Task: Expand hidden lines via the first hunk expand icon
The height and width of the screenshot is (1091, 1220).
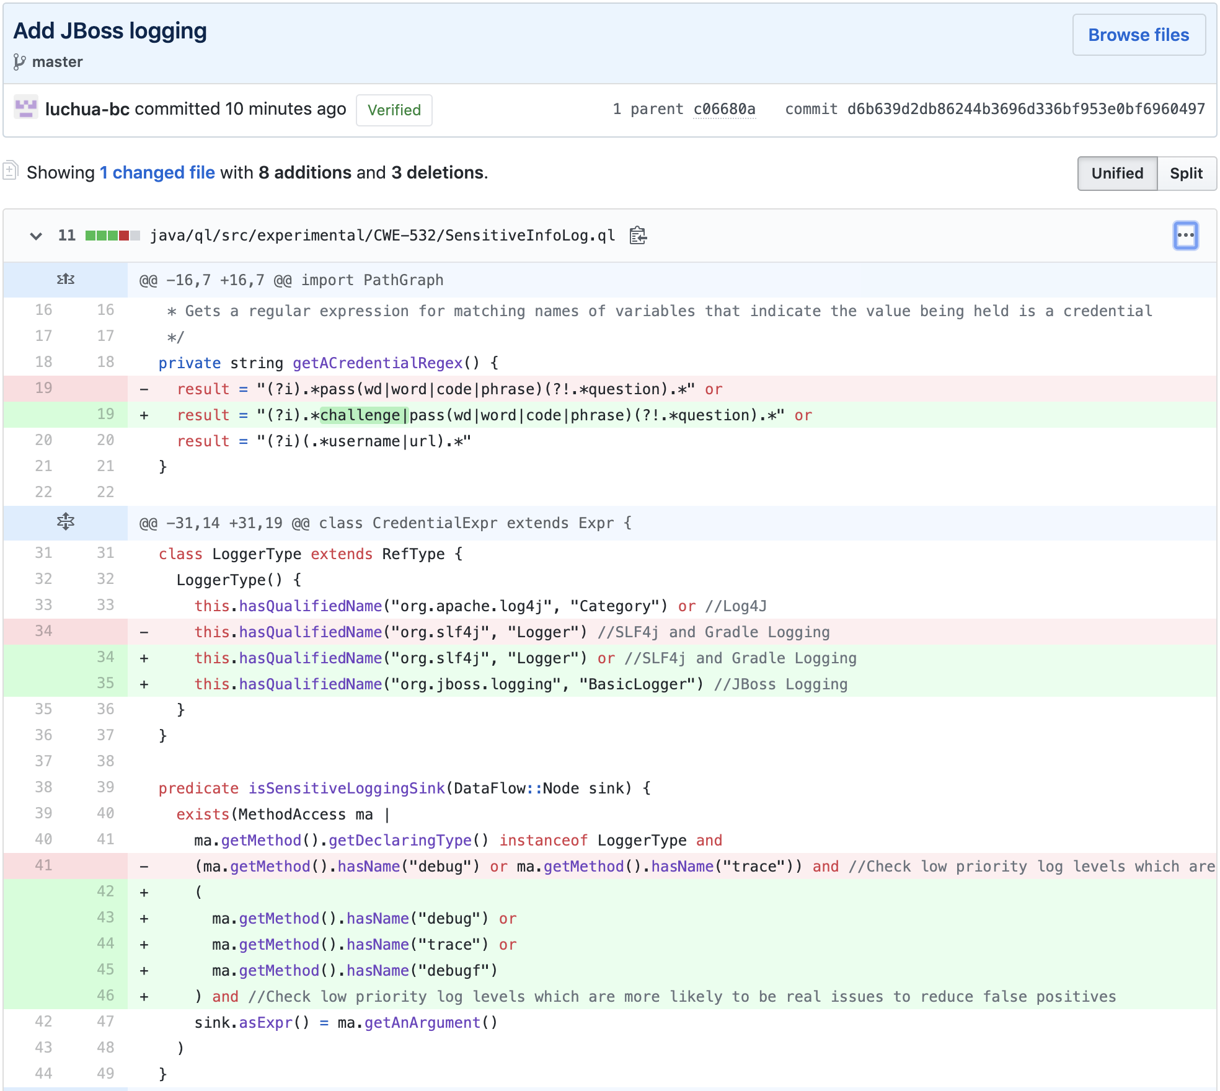Action: coord(64,279)
